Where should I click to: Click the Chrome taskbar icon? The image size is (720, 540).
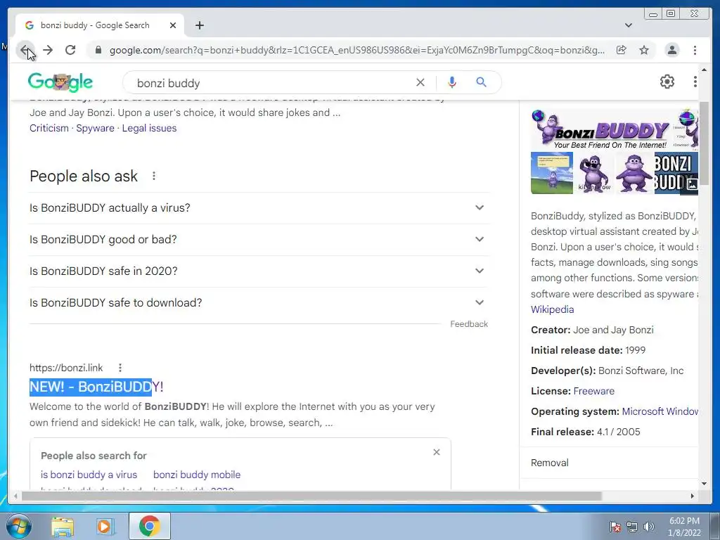[149, 526]
